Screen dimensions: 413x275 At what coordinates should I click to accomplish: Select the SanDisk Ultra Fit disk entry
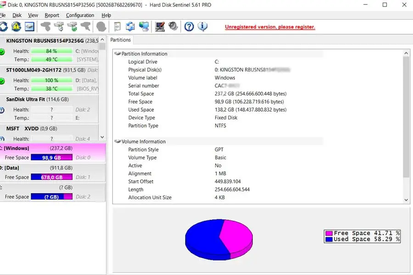point(49,108)
